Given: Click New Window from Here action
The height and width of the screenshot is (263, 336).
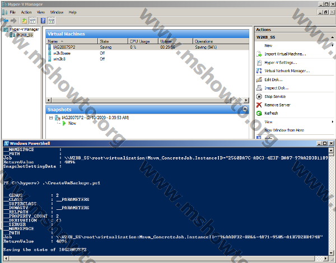Looking at the screenshot, I should [284, 130].
